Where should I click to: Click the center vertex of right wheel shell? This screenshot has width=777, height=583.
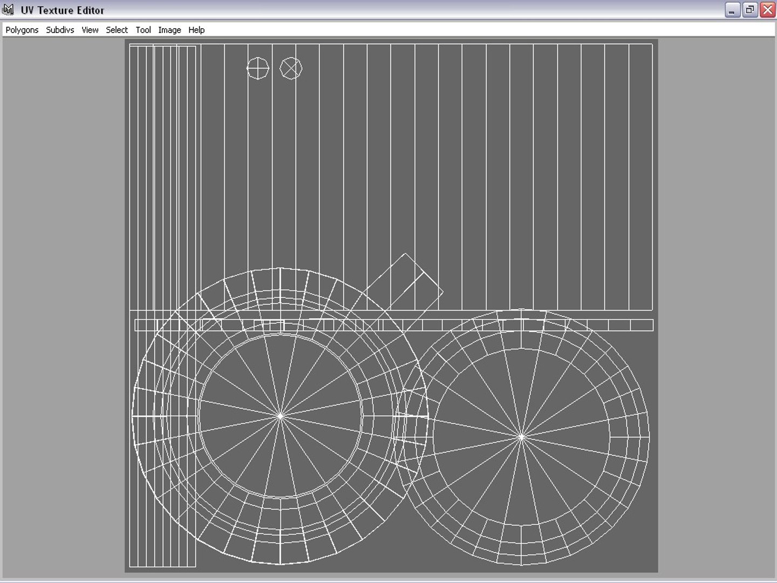(x=521, y=437)
